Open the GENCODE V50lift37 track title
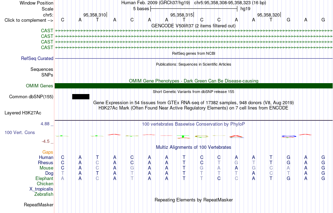333x213 pixels. tap(193, 26)
